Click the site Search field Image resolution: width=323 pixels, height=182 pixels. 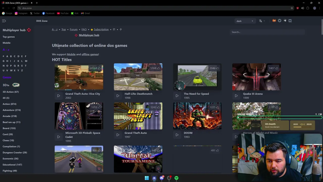(267, 32)
